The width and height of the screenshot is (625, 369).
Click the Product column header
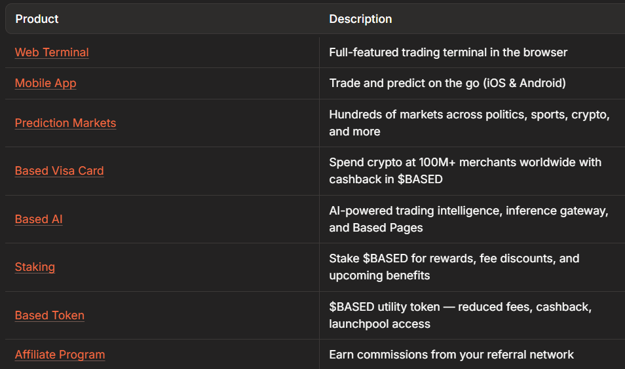coord(37,19)
